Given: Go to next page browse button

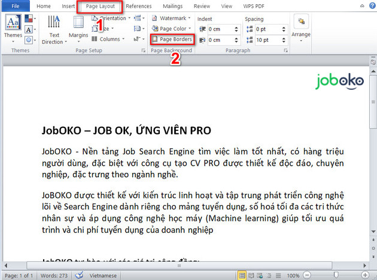Looking at the screenshot, I should pos(373,257).
